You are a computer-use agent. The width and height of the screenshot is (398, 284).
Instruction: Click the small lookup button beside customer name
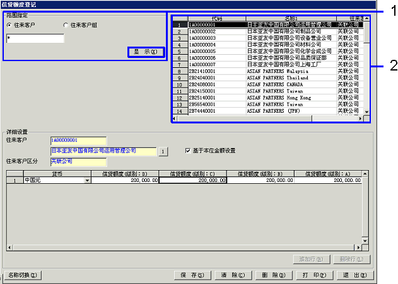tap(162, 151)
